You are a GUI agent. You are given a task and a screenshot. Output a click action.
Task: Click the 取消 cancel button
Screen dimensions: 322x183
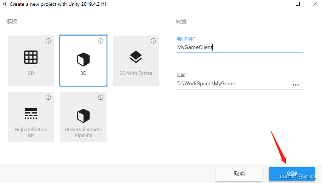pos(239,174)
